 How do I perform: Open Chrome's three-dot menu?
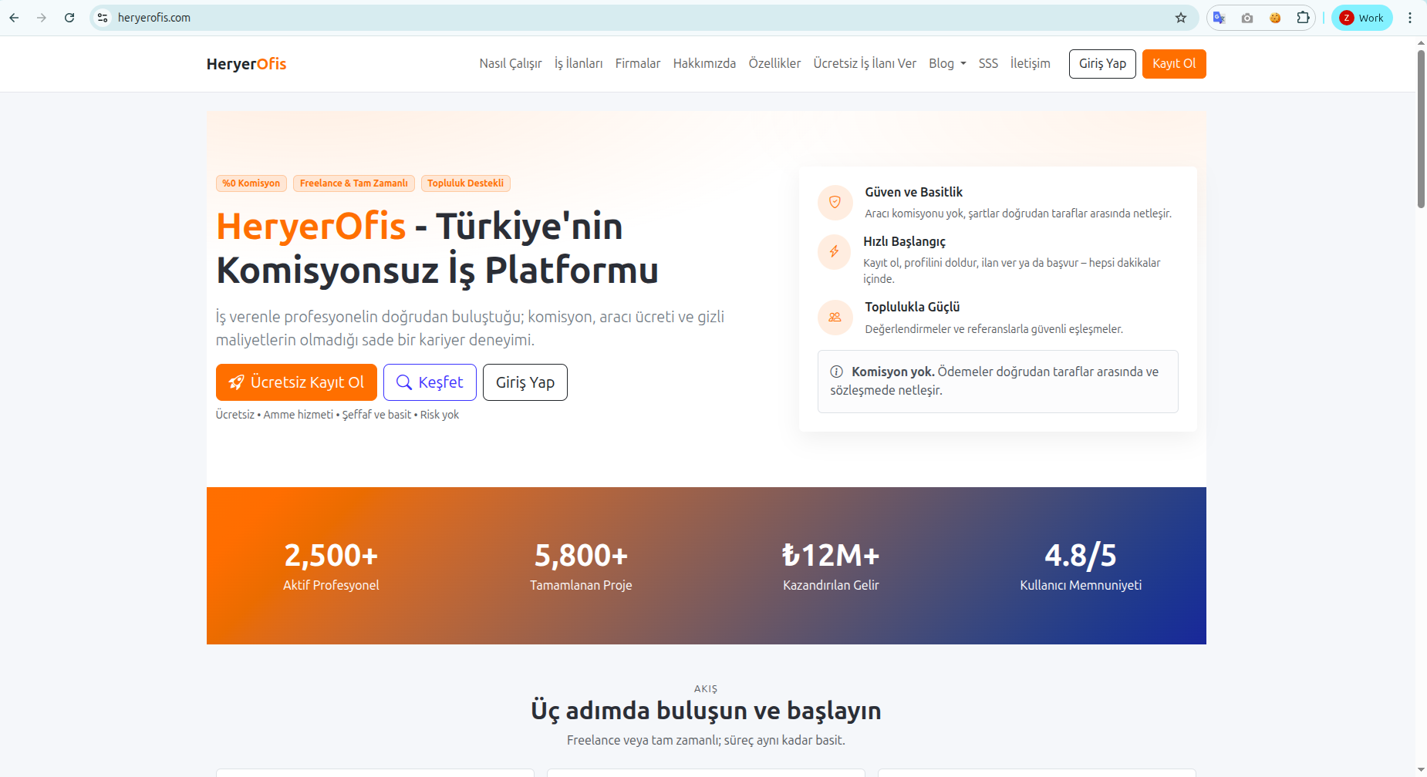click(x=1410, y=18)
